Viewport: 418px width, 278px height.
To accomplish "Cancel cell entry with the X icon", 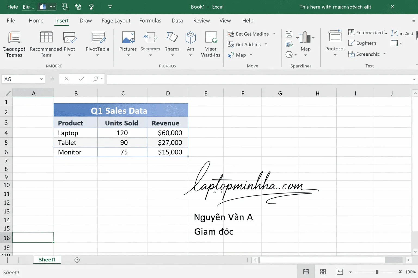I will (67, 79).
